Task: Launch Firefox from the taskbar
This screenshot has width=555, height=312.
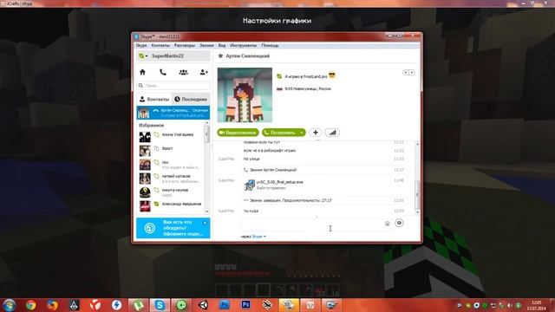Action: [x=52, y=305]
